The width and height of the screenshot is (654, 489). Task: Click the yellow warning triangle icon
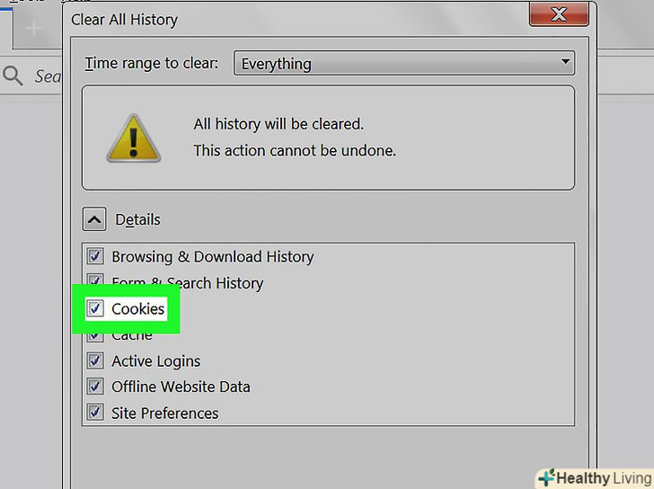click(134, 138)
